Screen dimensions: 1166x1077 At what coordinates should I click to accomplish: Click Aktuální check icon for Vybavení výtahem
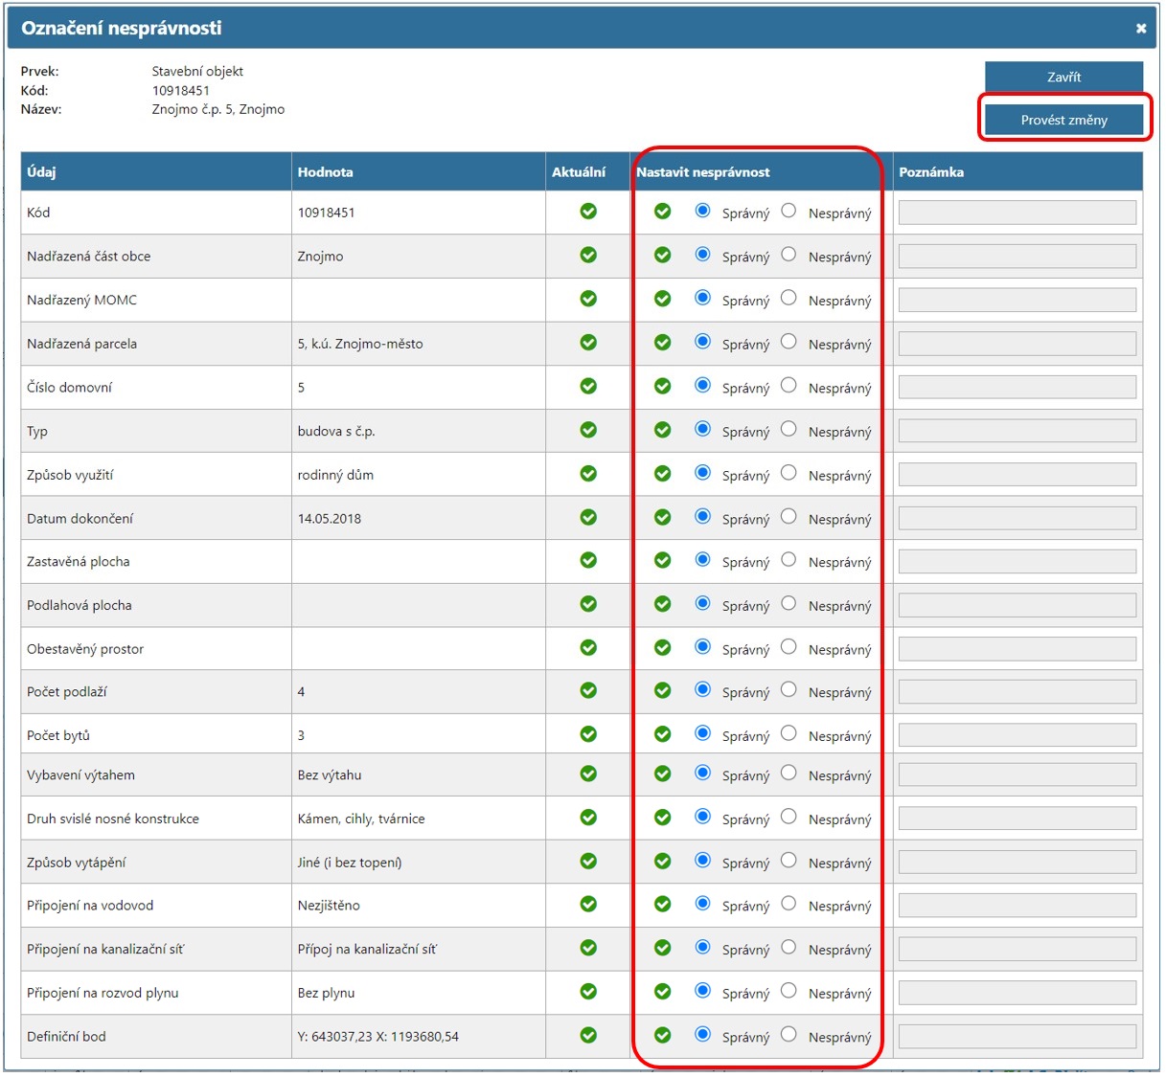pyautogui.click(x=588, y=774)
